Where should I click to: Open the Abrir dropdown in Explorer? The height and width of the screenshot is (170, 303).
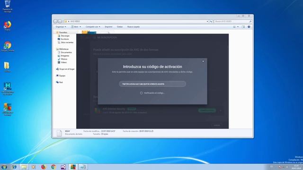click(x=80, y=27)
